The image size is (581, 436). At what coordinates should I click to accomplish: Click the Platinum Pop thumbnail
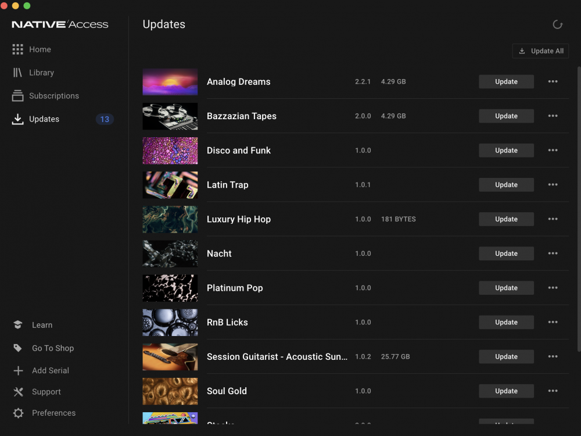[x=170, y=288]
